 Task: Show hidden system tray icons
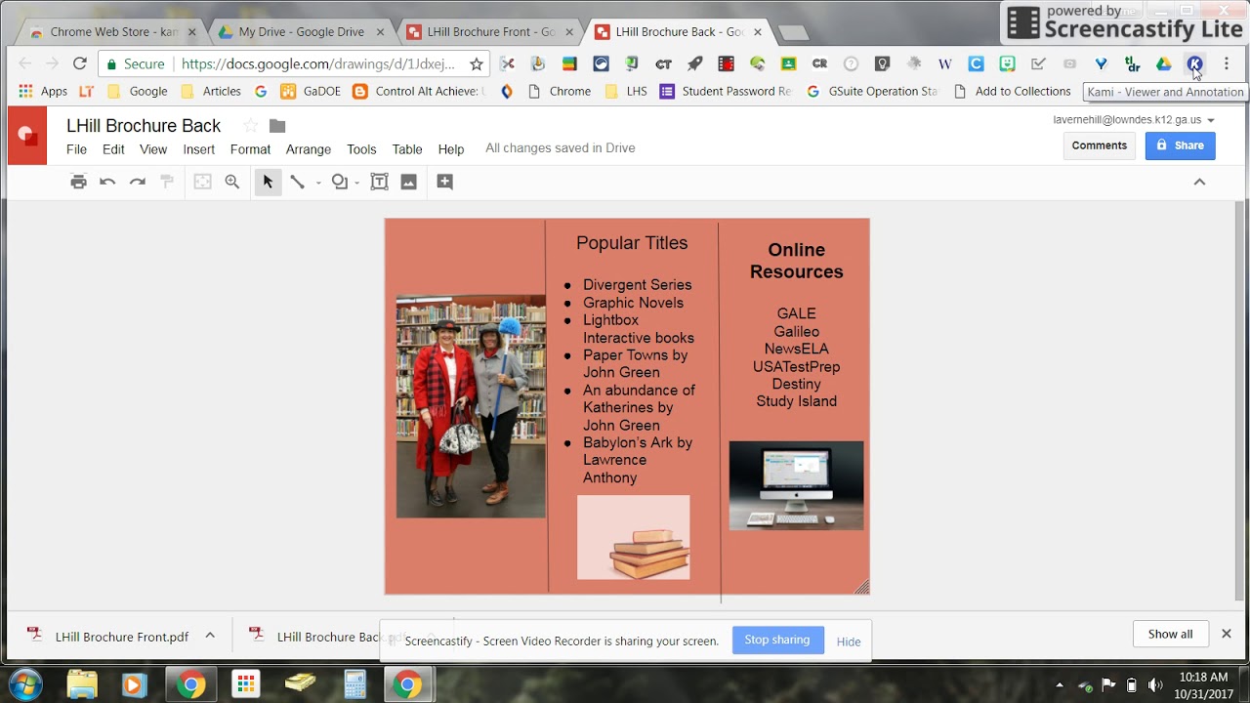pyautogui.click(x=1060, y=684)
